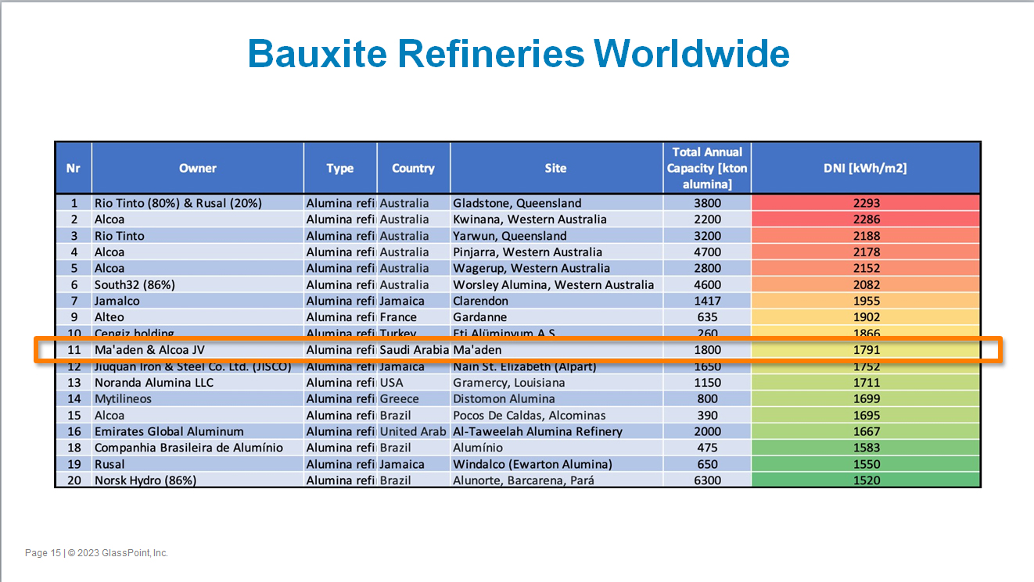This screenshot has height=582, width=1034.
Task: Select the Country column header
Action: 413,168
